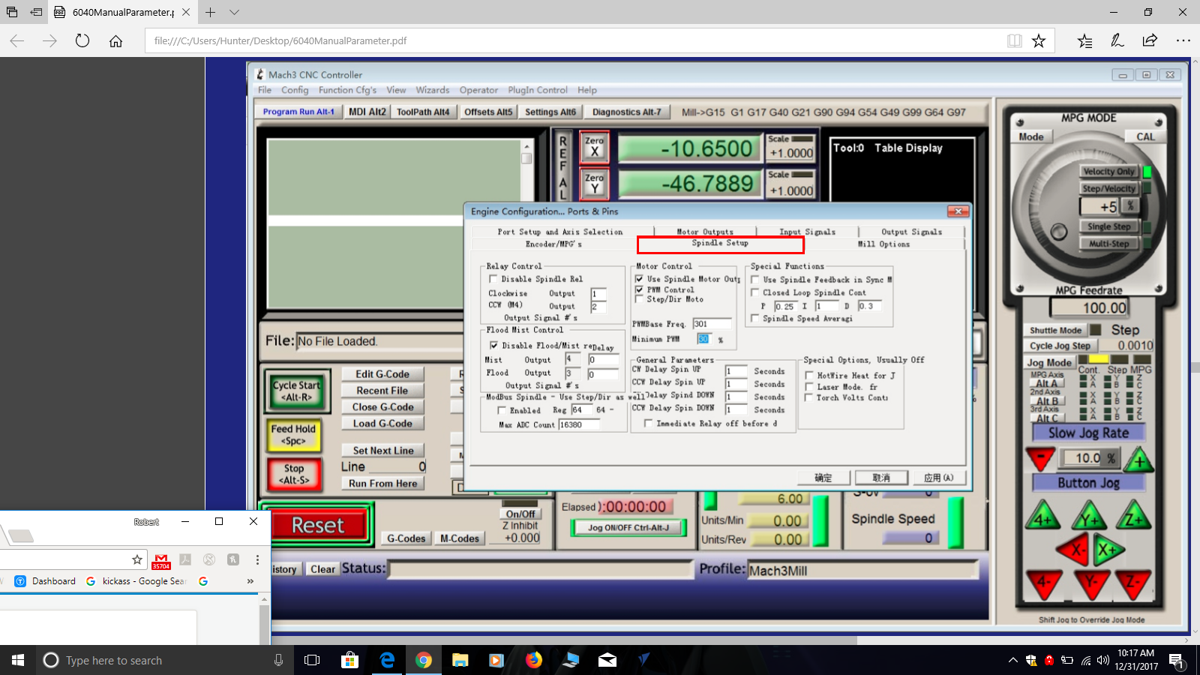
Task: Open Chrome three-dot menu
Action: coord(257,559)
